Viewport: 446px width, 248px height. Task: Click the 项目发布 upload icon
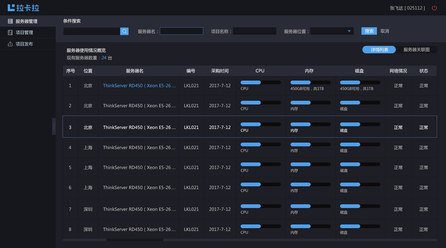10,44
